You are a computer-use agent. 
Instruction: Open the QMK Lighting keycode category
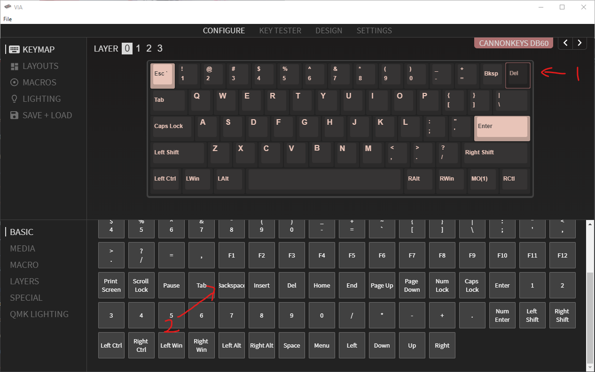(39, 314)
